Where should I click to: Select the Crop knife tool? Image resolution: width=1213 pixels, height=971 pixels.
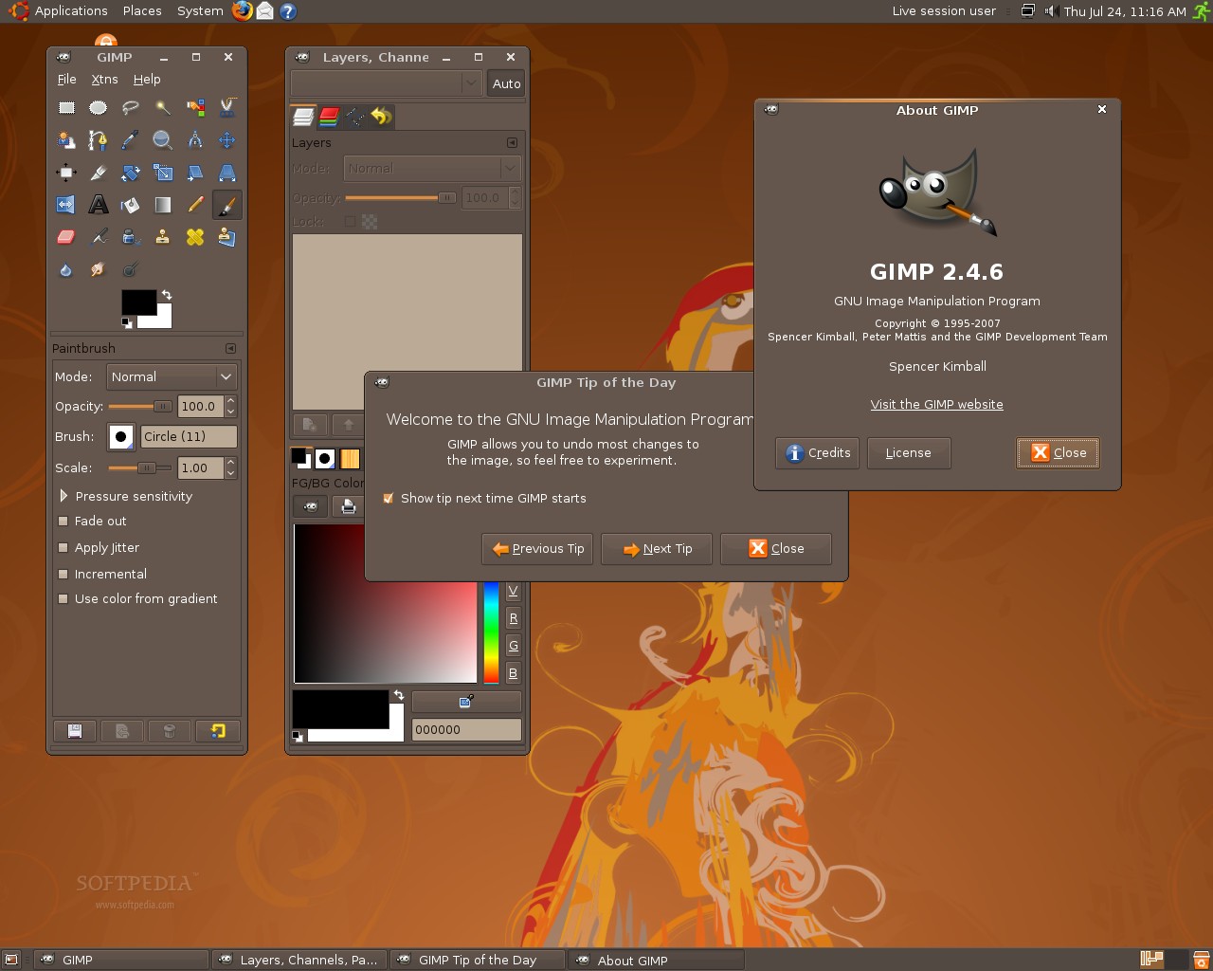click(99, 173)
